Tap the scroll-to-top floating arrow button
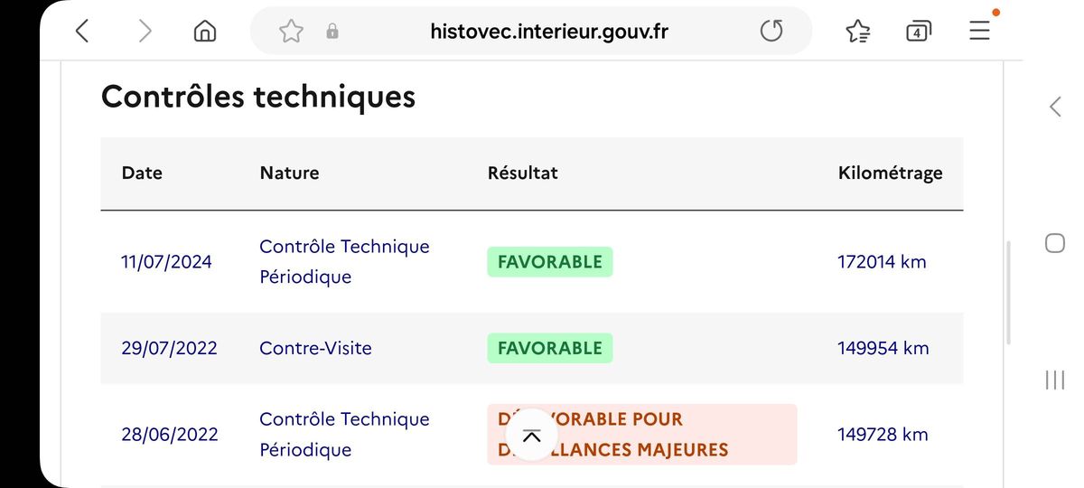 (531, 436)
